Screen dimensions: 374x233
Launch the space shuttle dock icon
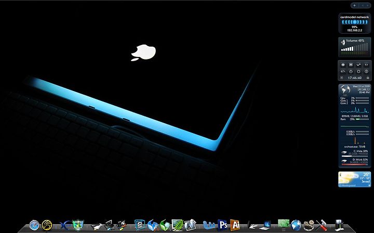tap(97, 226)
